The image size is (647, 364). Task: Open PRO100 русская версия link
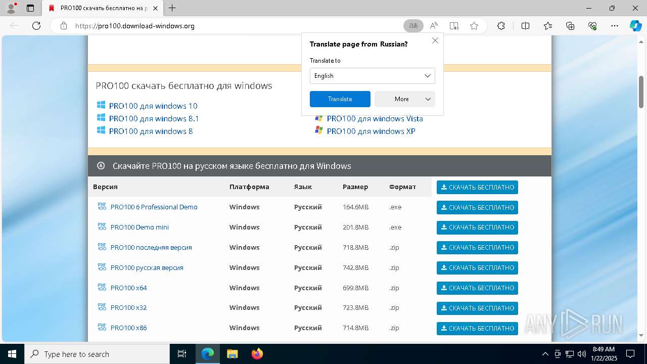[x=147, y=267]
